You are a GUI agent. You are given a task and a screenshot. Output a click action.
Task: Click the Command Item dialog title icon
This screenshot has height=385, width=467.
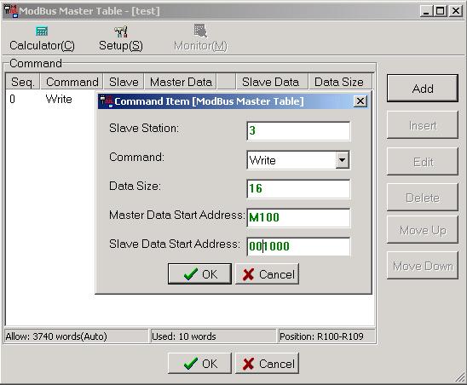[107, 101]
